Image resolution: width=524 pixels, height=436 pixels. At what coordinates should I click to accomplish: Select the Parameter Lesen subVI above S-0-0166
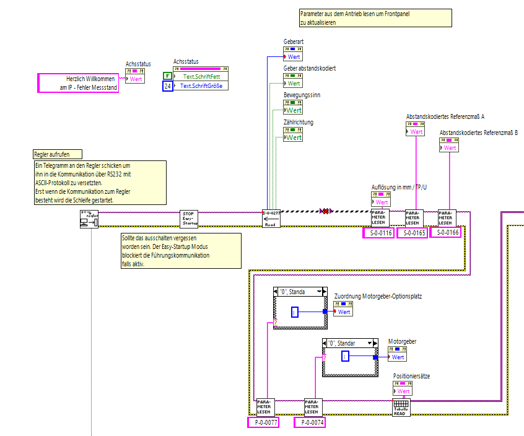click(x=447, y=219)
